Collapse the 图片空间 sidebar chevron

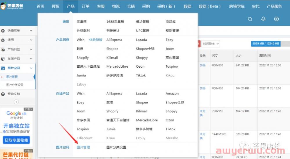coord(31,68)
